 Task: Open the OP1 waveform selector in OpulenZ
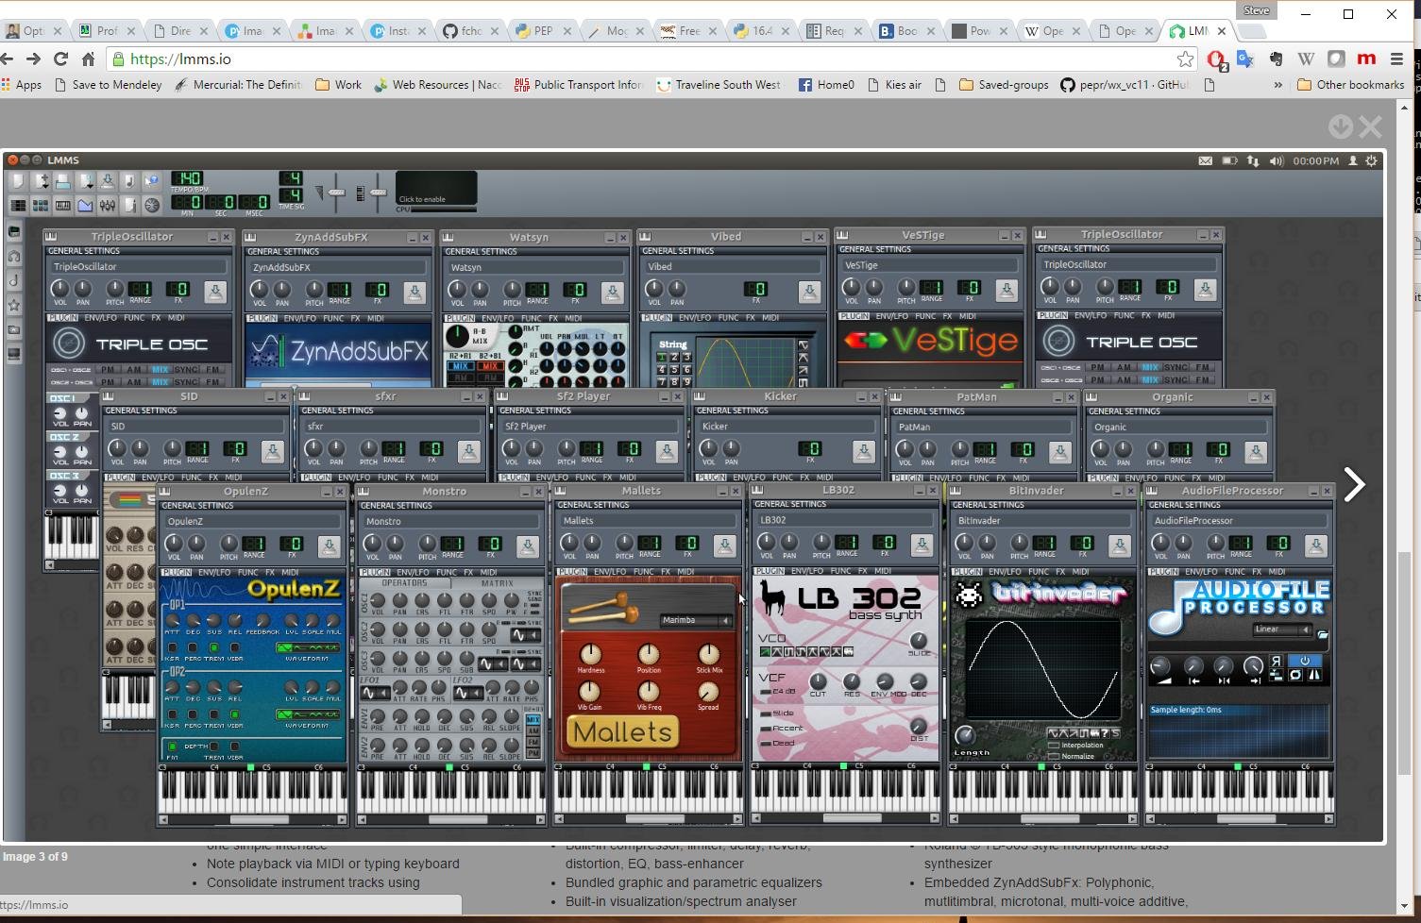point(308,647)
